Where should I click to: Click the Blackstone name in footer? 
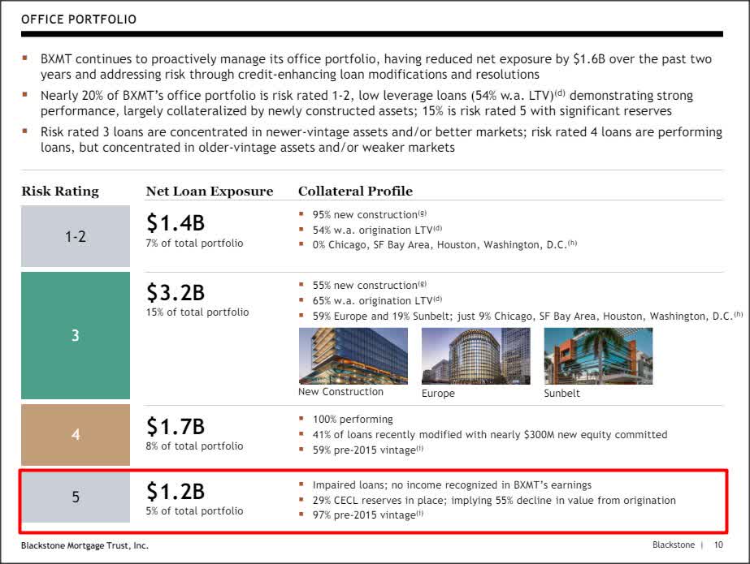point(673,545)
